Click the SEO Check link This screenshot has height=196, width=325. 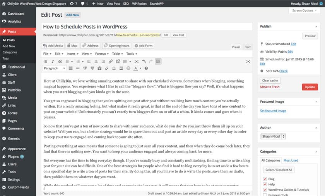point(283,71)
